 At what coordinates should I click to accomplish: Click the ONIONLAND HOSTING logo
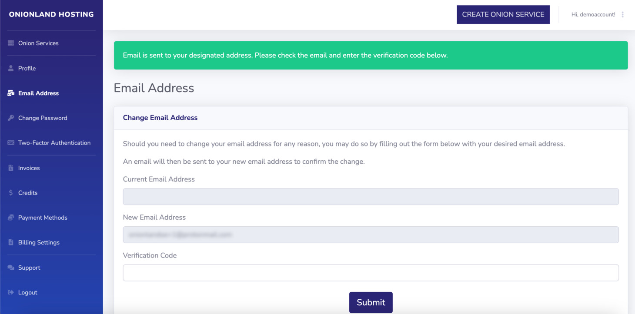pyautogui.click(x=51, y=14)
